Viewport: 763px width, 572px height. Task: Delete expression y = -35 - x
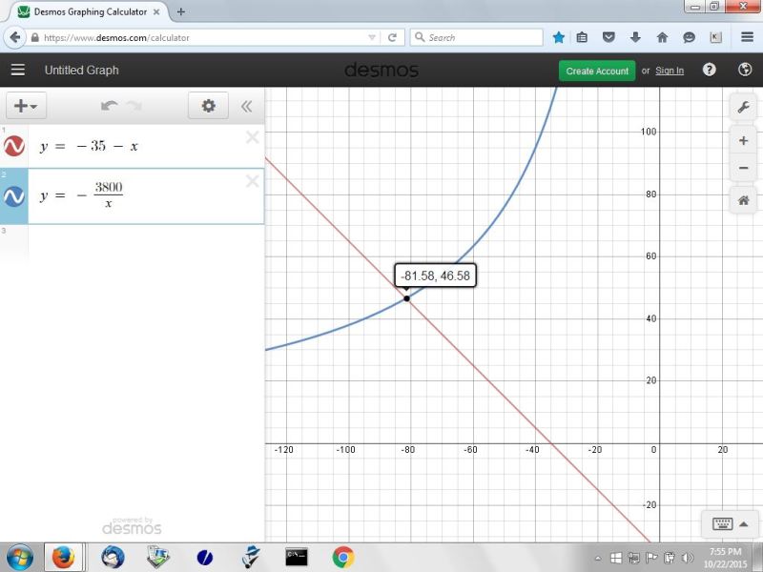pyautogui.click(x=252, y=137)
